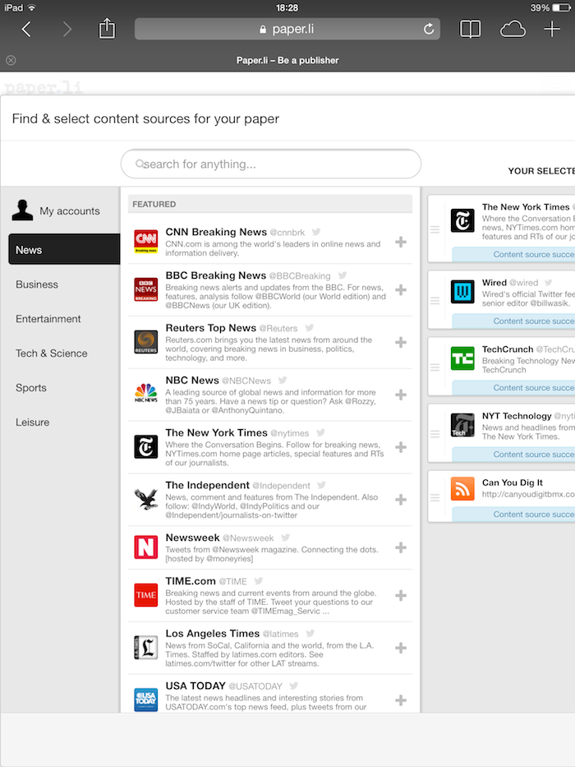Tap the Newsweek N logo

click(x=145, y=547)
